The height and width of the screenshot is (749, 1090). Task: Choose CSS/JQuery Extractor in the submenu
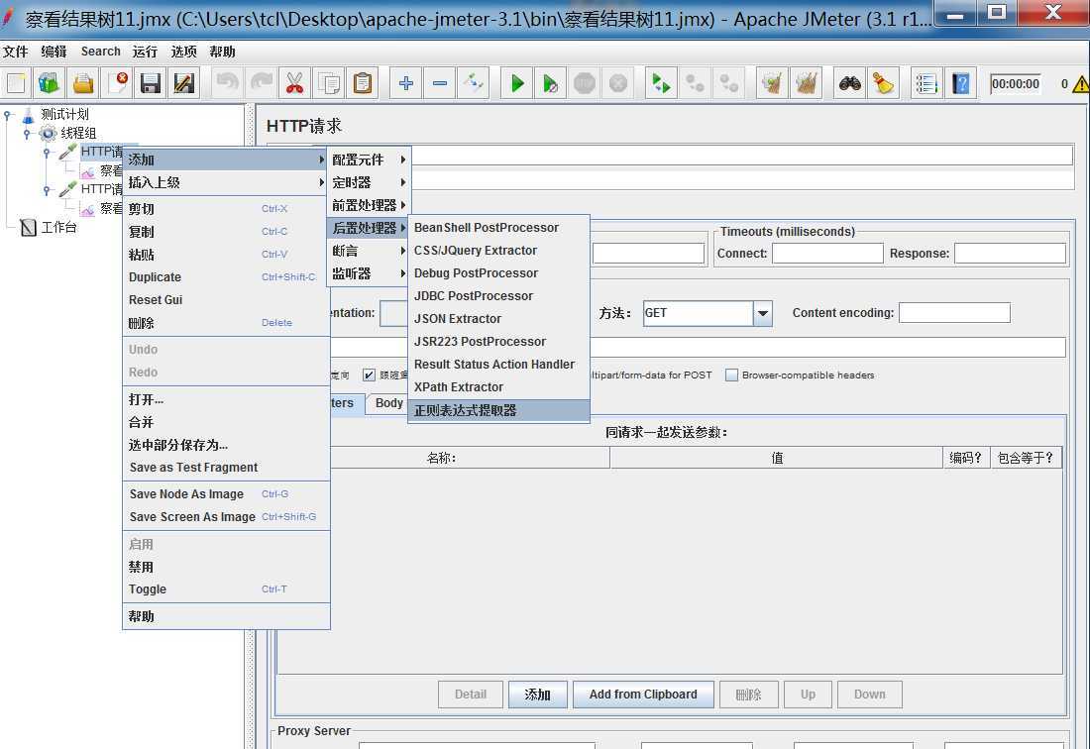point(498,251)
